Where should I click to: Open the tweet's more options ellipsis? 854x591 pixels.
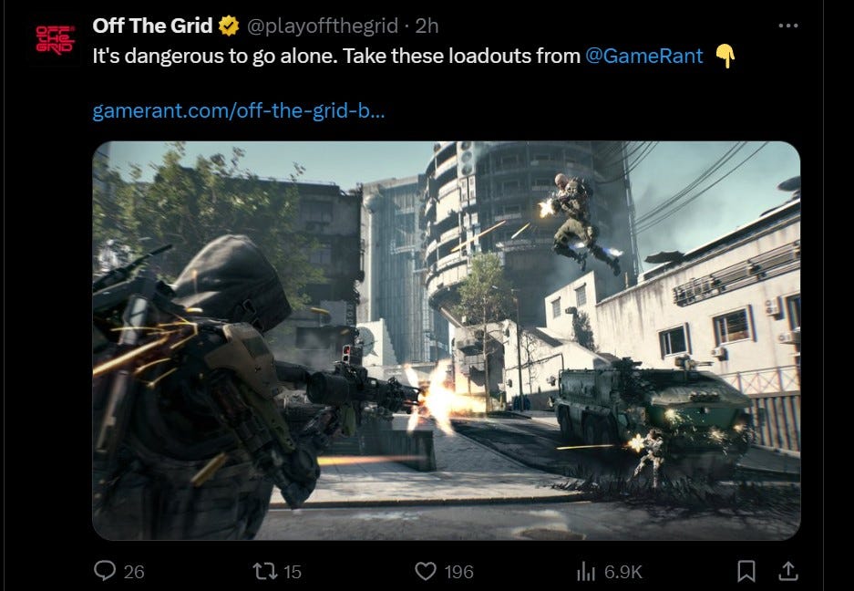(x=788, y=26)
